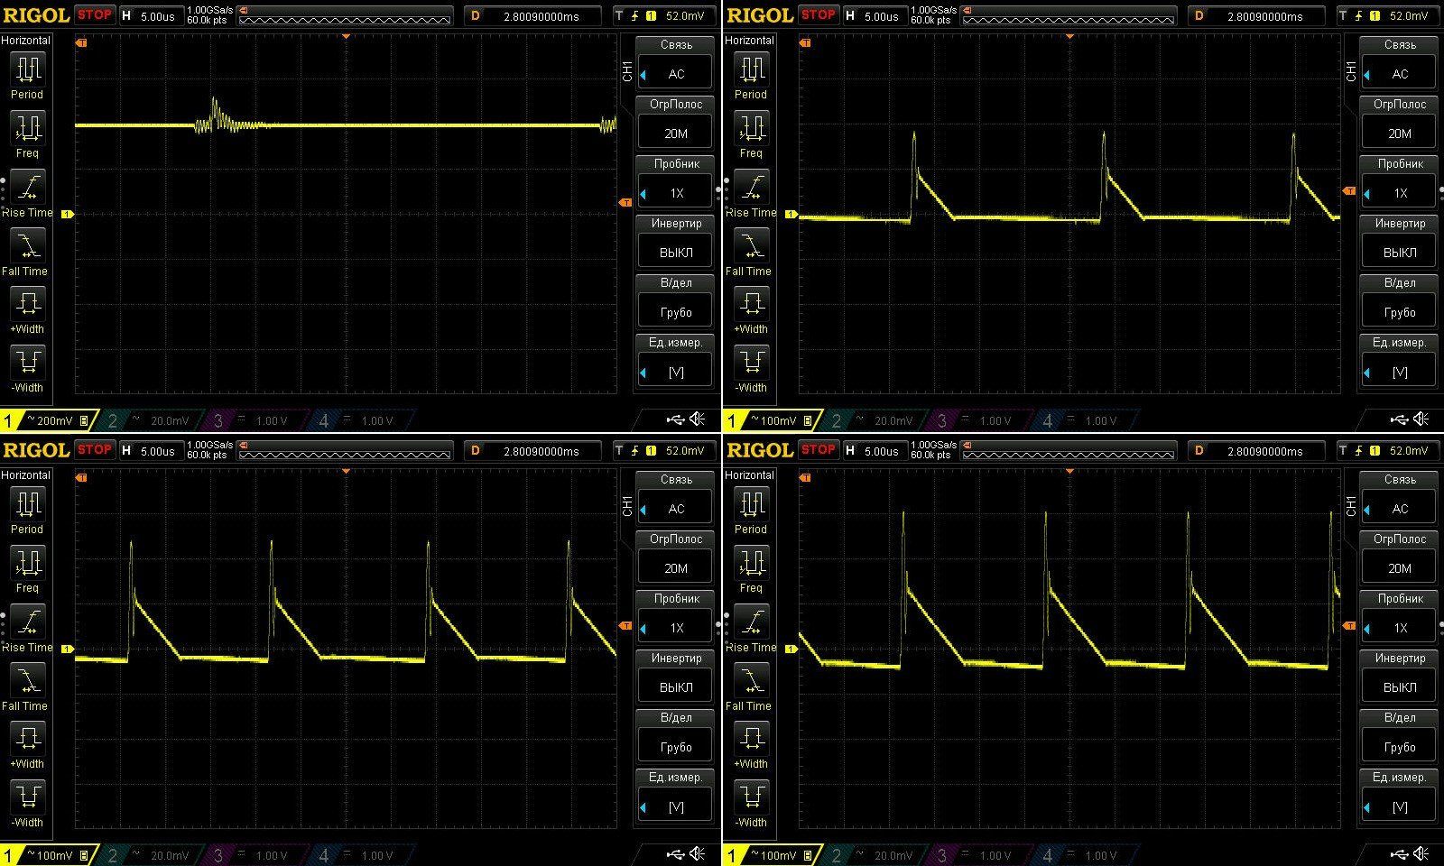Select the Freq measurement icon in top-right scope
Image resolution: width=1444 pixels, height=866 pixels.
tap(751, 128)
